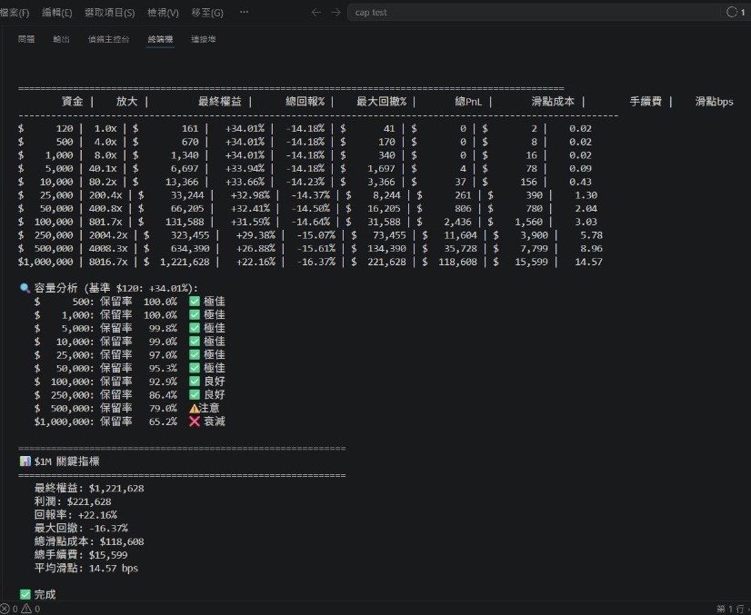Screen dimensions: 751x615
Task: Open the 移至(G) menu
Action: click(207, 13)
